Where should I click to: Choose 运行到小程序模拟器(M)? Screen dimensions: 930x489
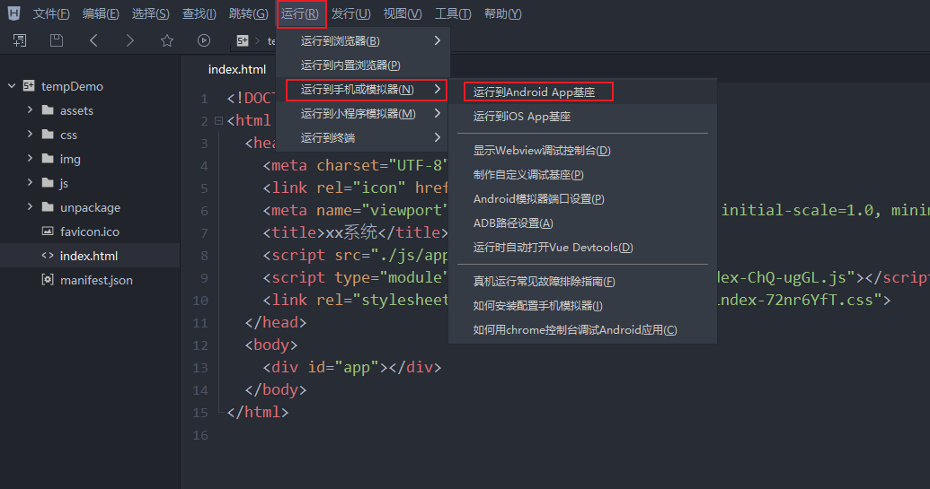pyautogui.click(x=363, y=114)
